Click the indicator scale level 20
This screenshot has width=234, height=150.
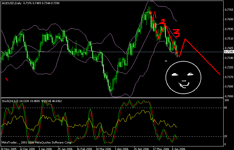pyautogui.click(x=225, y=136)
